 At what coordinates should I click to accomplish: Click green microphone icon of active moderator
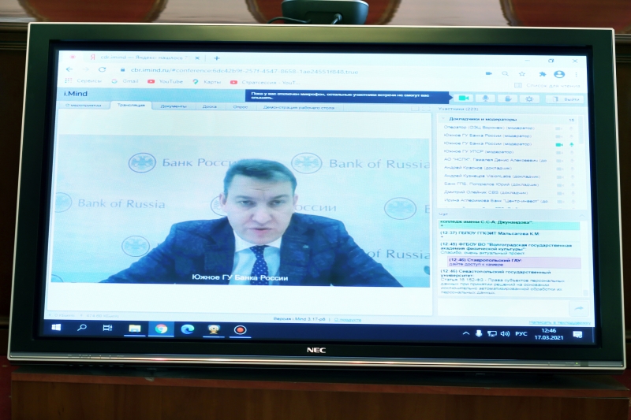point(571,145)
